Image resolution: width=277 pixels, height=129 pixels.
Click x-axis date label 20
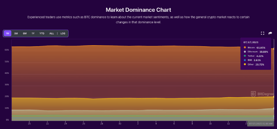(29, 123)
